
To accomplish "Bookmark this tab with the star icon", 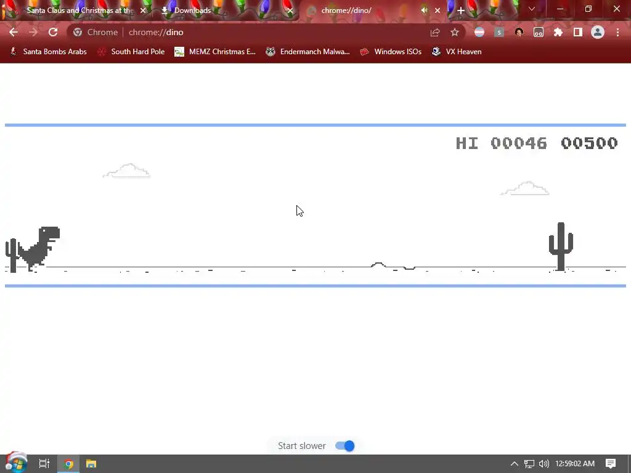I will tap(455, 32).
